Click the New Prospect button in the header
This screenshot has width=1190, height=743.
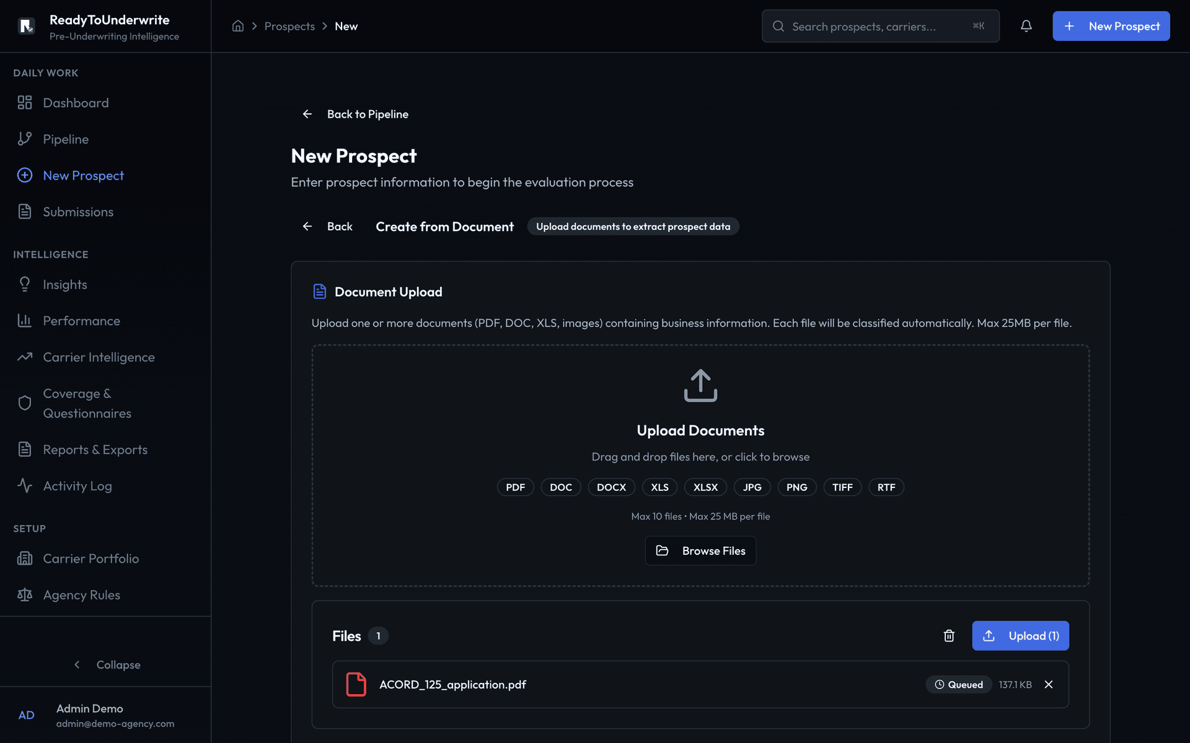(1111, 26)
